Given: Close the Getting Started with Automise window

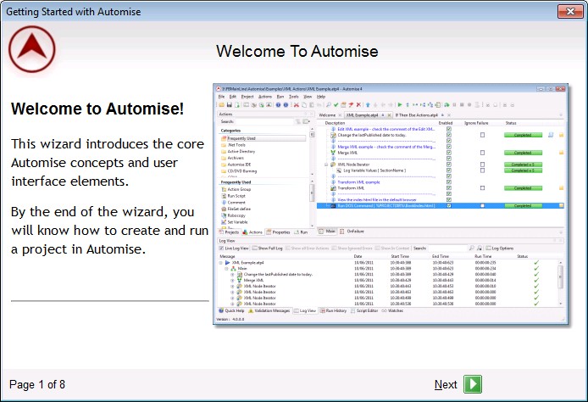Looking at the screenshot, I should 570,11.
